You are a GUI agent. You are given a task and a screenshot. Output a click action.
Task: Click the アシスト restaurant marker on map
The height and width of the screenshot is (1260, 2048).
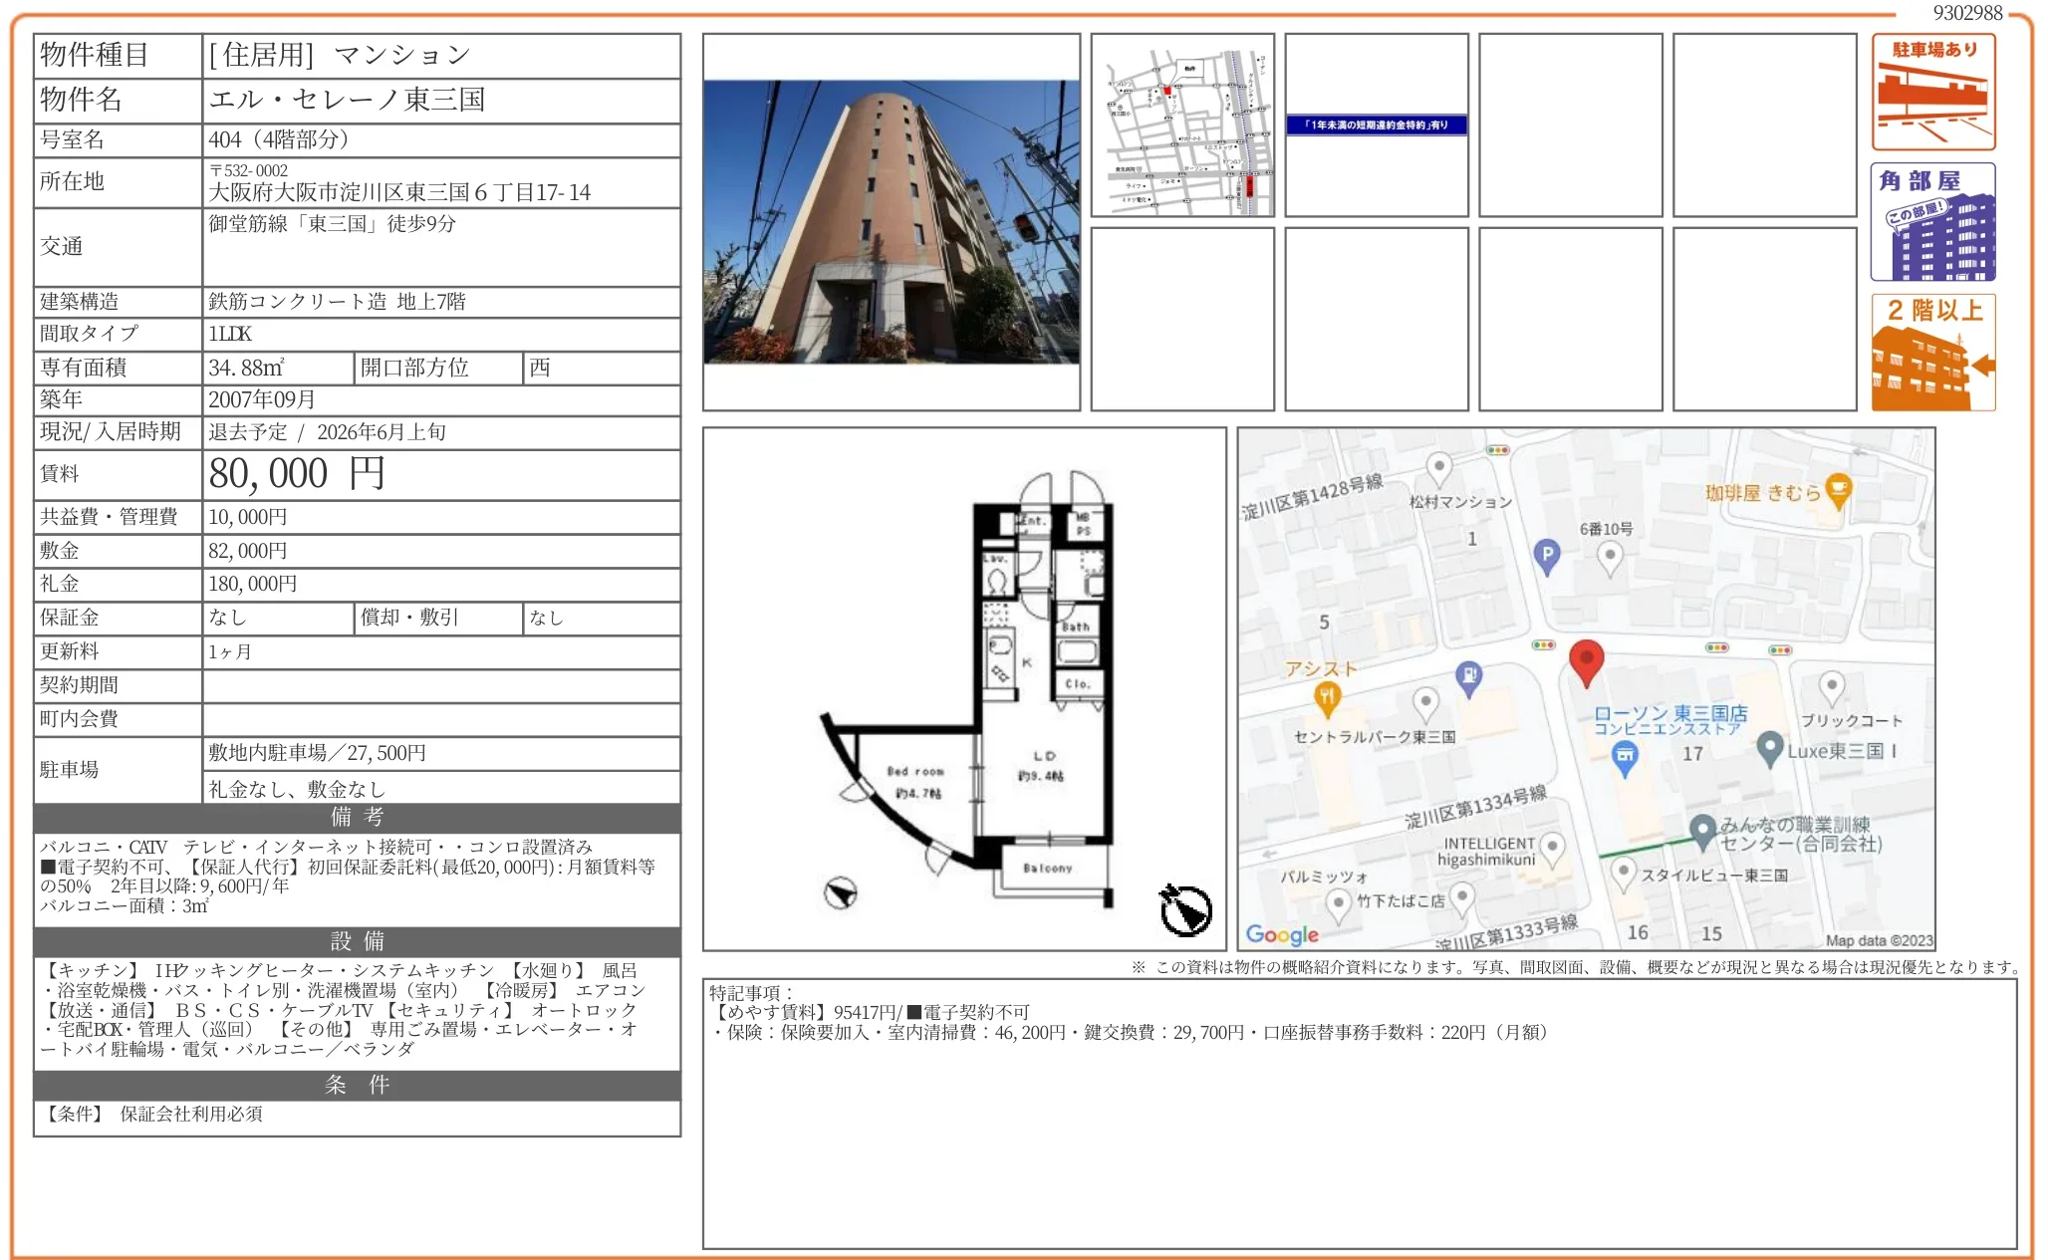(x=1326, y=697)
